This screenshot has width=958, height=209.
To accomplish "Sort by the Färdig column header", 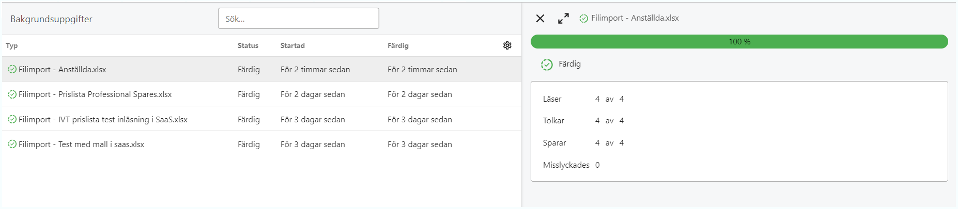I will click(398, 45).
